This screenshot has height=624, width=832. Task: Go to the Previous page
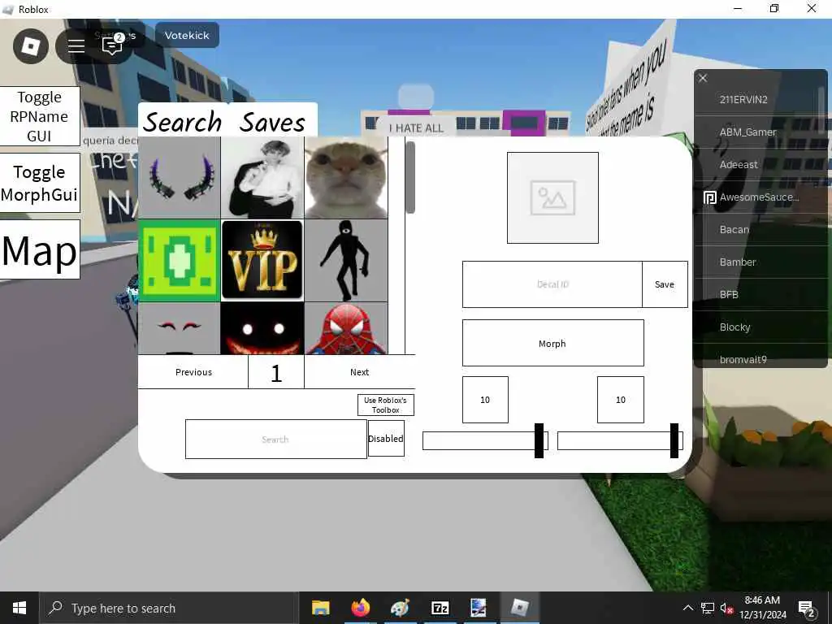click(x=193, y=372)
